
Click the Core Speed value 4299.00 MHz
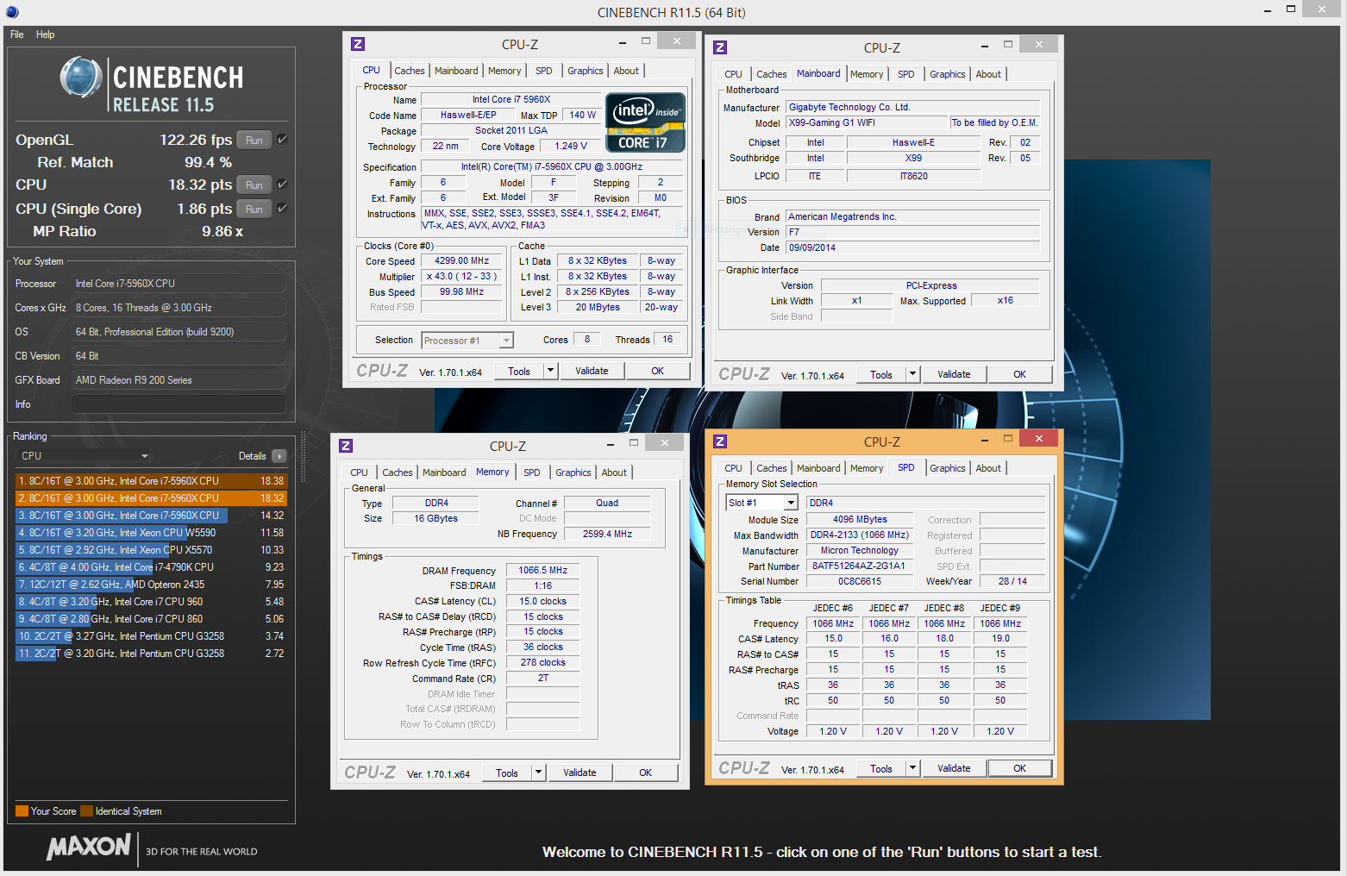[461, 260]
